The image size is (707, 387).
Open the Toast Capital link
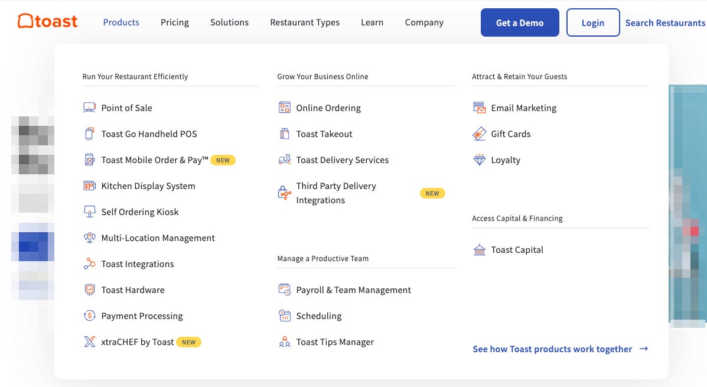517,250
